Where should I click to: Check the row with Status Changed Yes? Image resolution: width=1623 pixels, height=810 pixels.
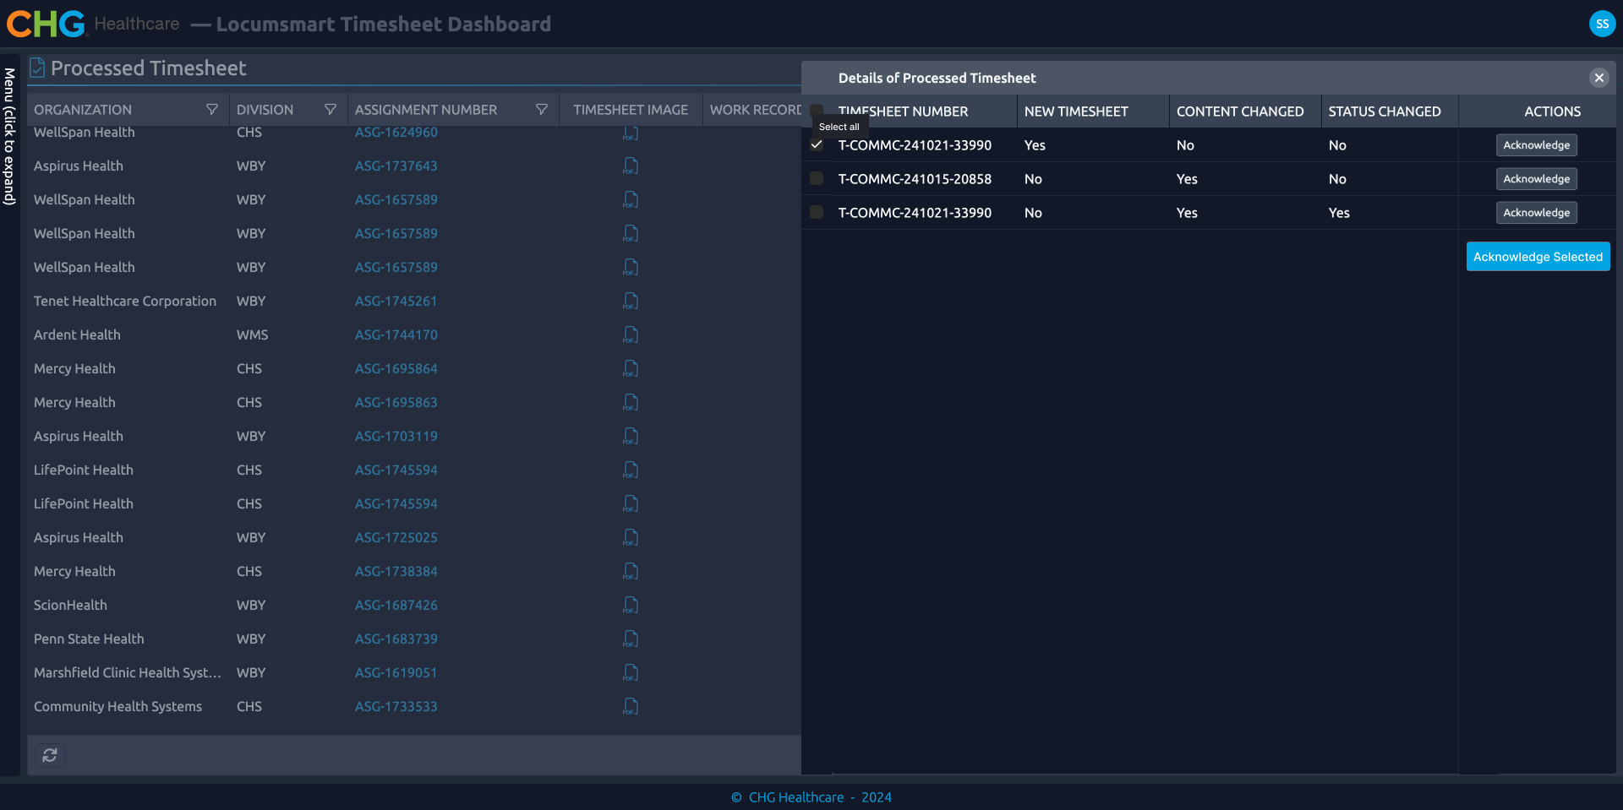[817, 212]
